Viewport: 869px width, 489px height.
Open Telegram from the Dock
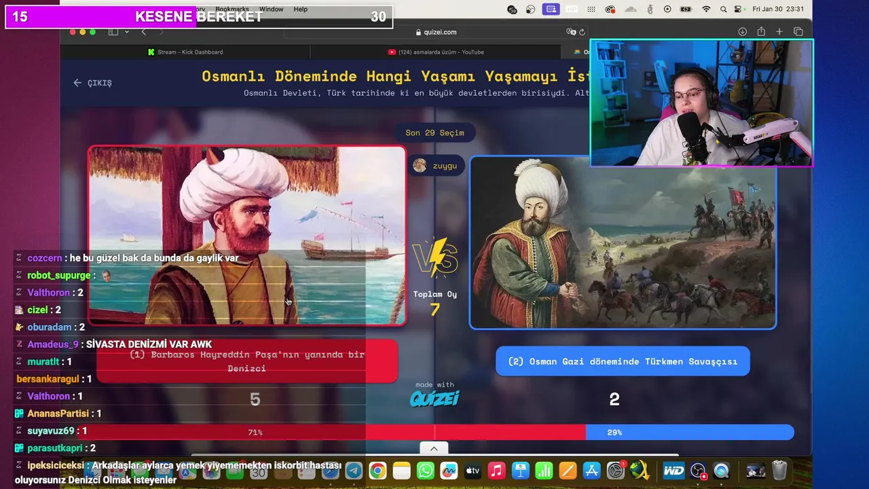(354, 471)
